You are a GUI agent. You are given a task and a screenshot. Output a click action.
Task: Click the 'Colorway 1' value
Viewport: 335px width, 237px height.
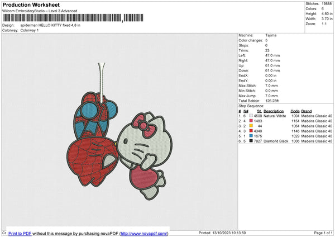point(30,30)
